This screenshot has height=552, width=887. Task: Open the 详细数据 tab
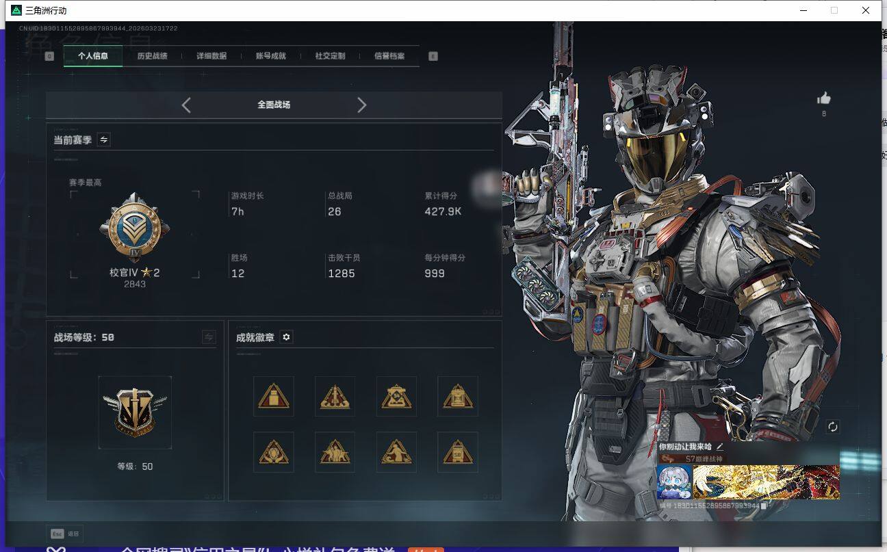[211, 56]
